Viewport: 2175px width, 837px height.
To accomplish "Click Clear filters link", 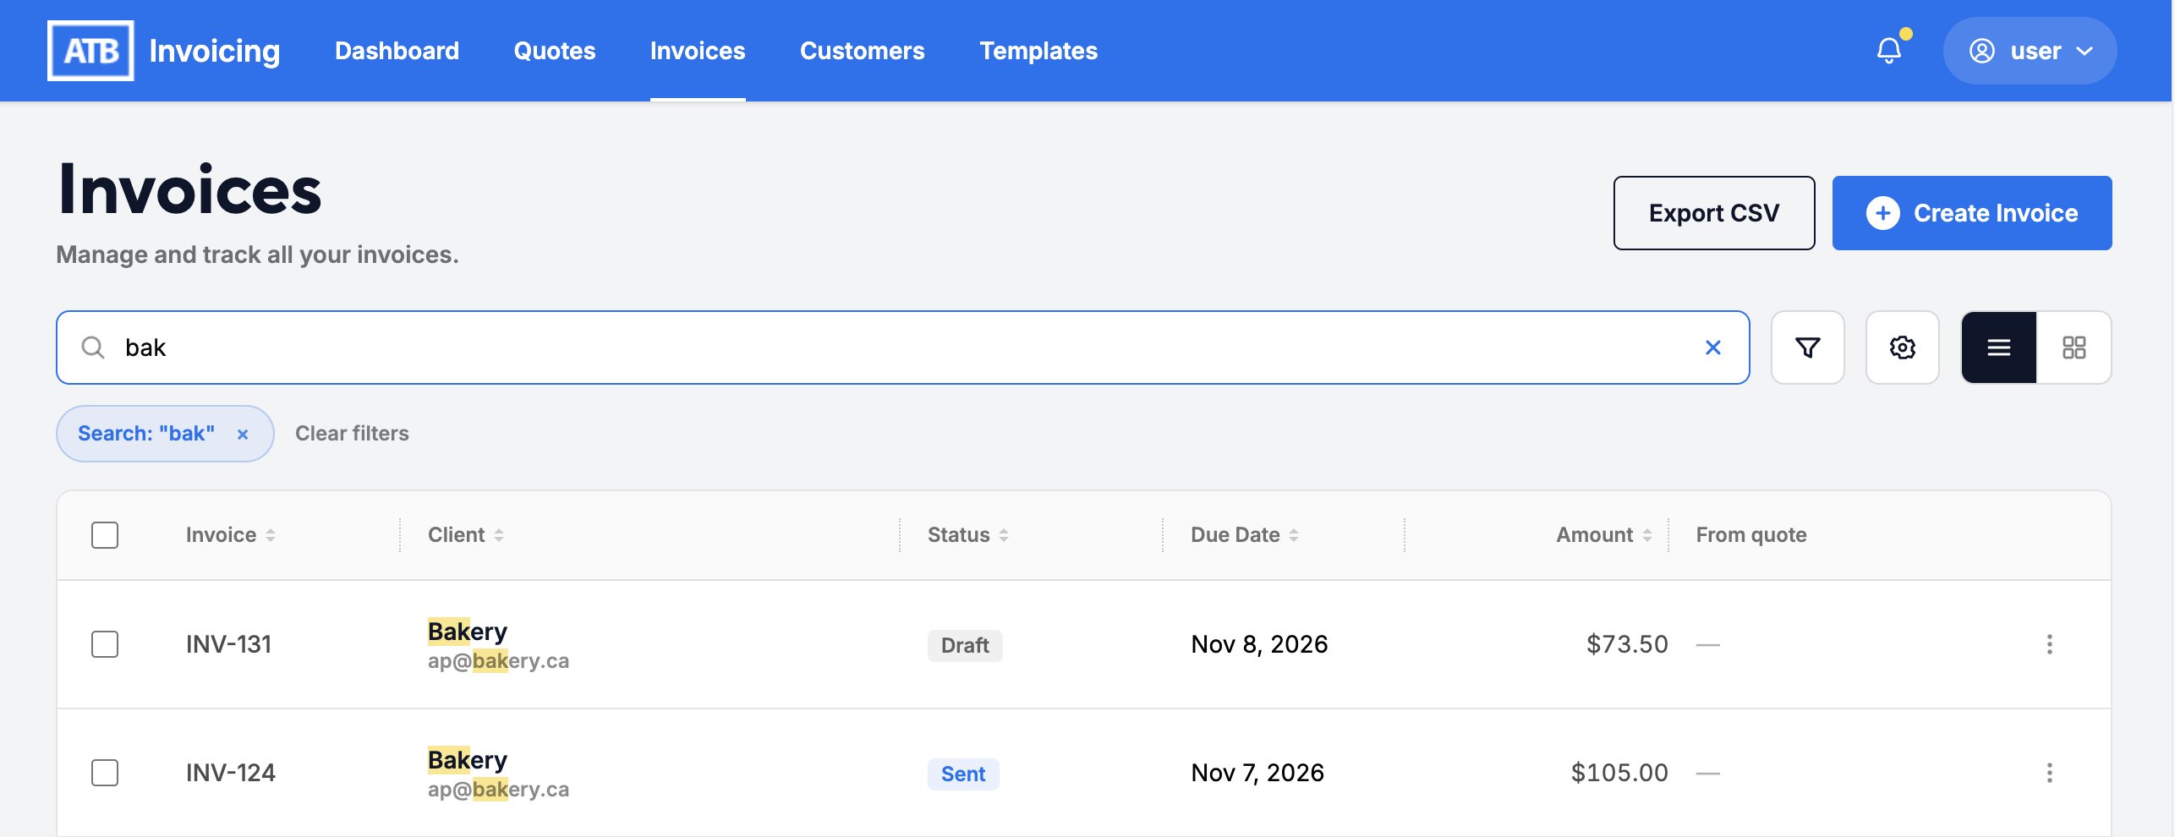I will point(352,434).
